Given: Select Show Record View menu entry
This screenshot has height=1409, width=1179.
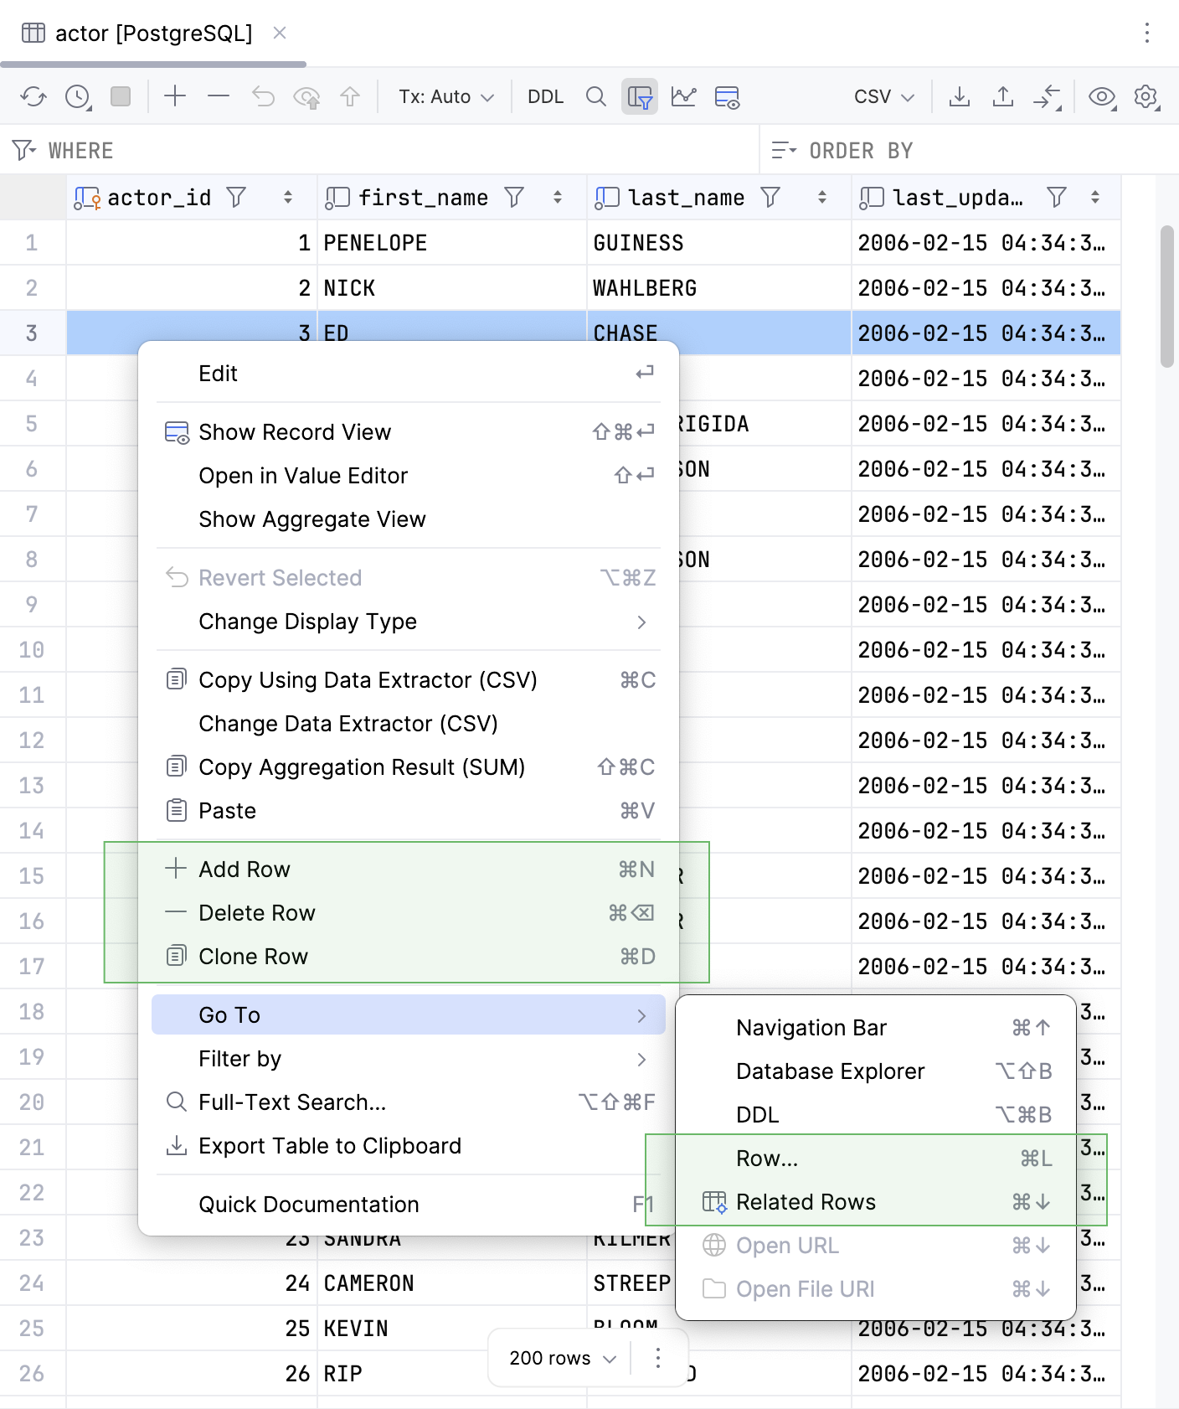Looking at the screenshot, I should click(x=295, y=432).
